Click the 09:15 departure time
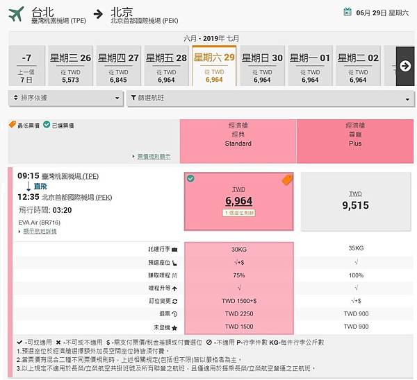This screenshot has height=380, width=417. click(28, 176)
